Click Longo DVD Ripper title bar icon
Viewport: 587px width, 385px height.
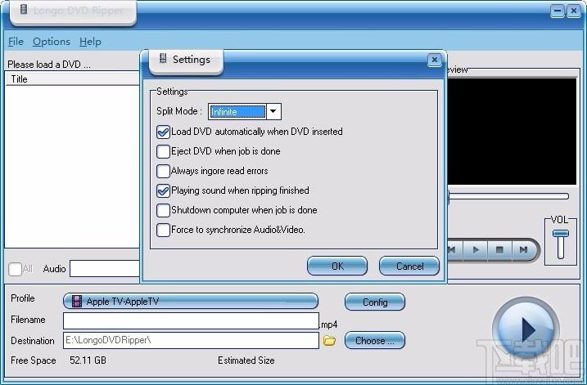(x=24, y=9)
